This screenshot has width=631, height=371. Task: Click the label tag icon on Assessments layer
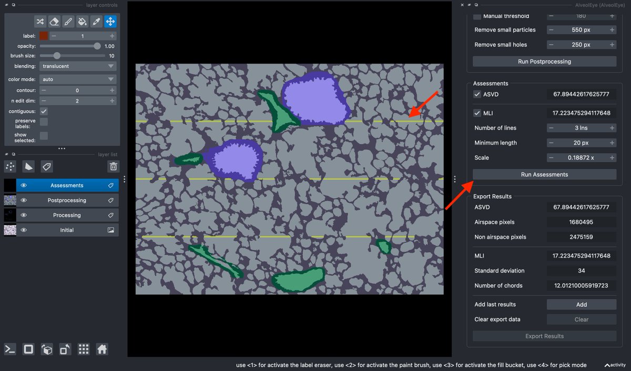(111, 185)
